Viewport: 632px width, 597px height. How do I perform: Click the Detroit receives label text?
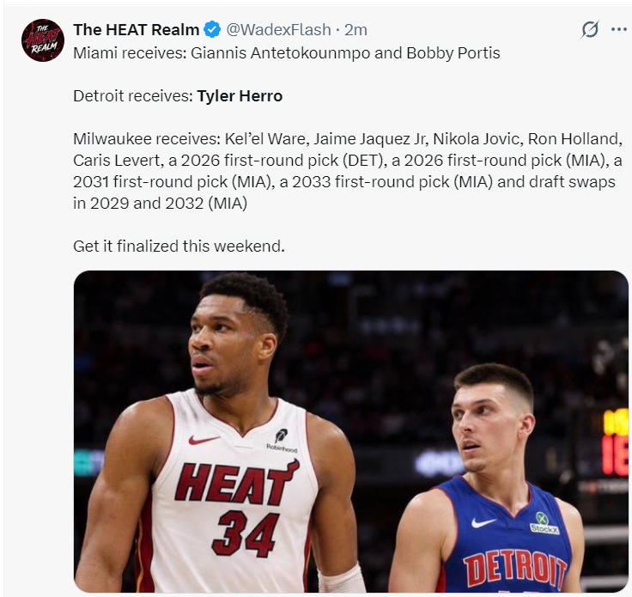click(x=133, y=96)
